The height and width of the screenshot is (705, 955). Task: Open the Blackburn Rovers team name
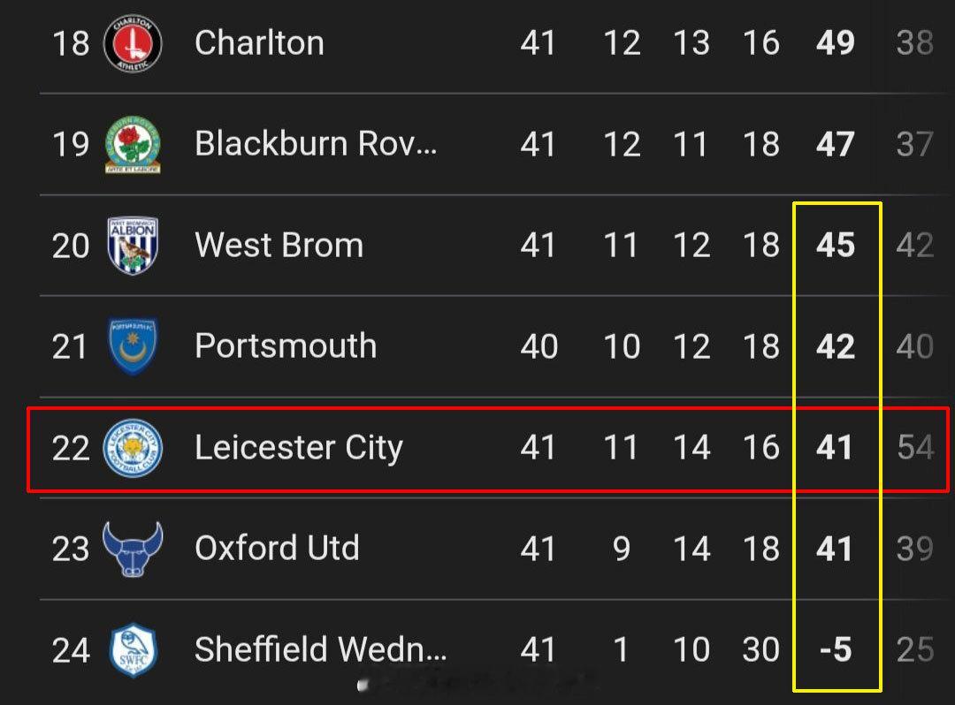pos(316,144)
